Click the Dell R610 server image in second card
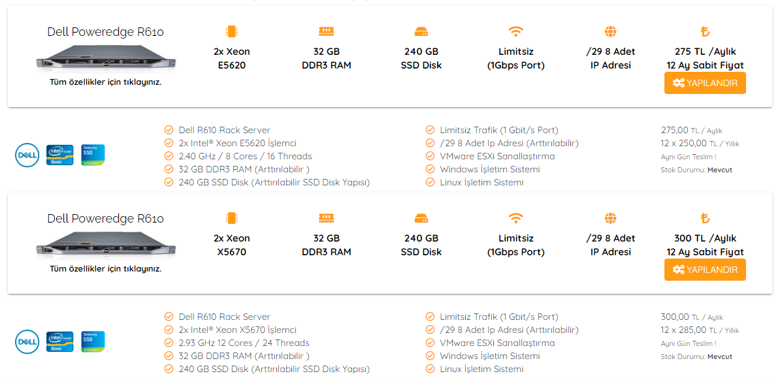Viewport: 782px width, 378px height. 105,245
